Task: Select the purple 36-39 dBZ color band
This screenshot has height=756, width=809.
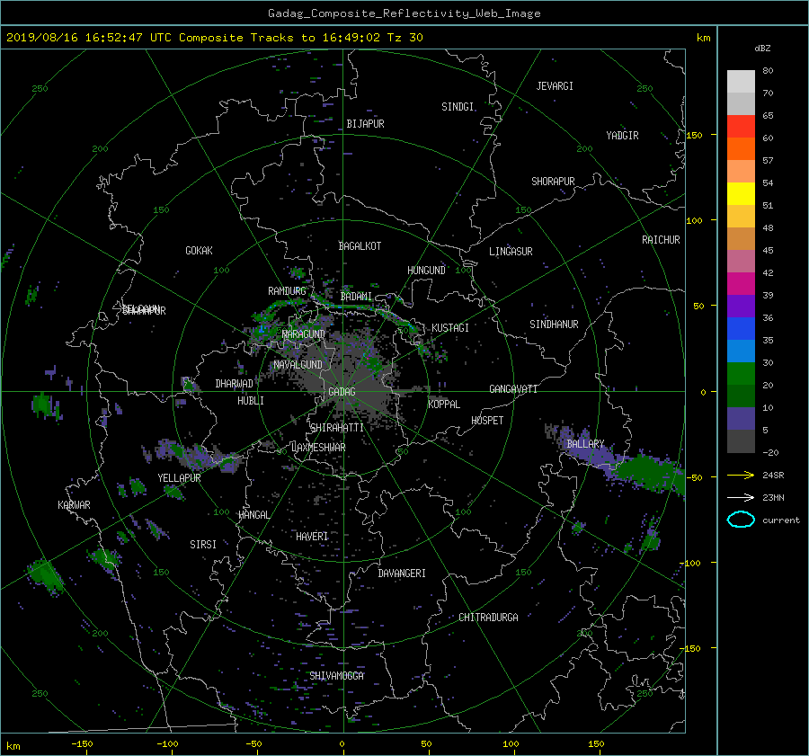Action: coord(741,306)
